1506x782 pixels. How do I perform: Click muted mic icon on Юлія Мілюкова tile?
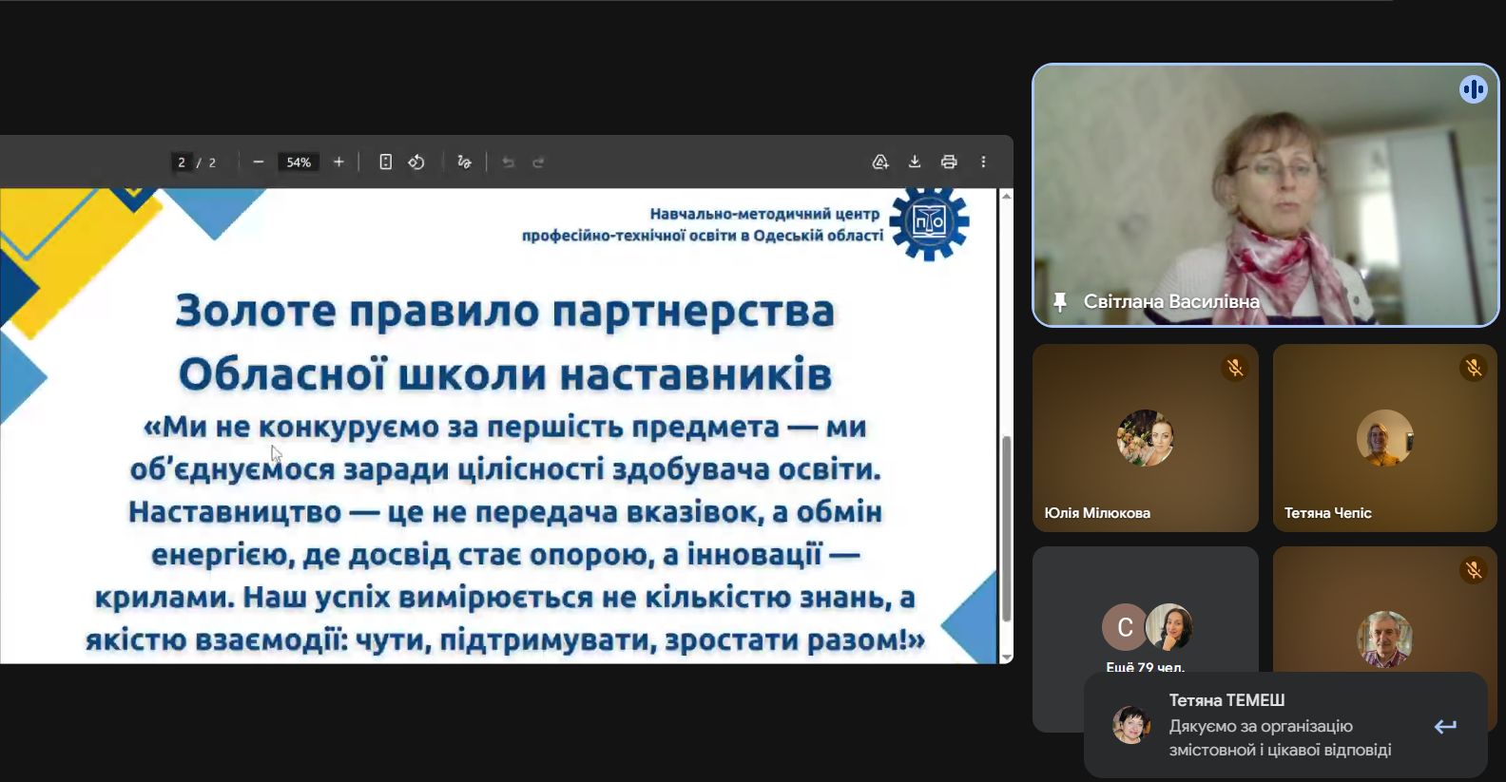(1235, 368)
